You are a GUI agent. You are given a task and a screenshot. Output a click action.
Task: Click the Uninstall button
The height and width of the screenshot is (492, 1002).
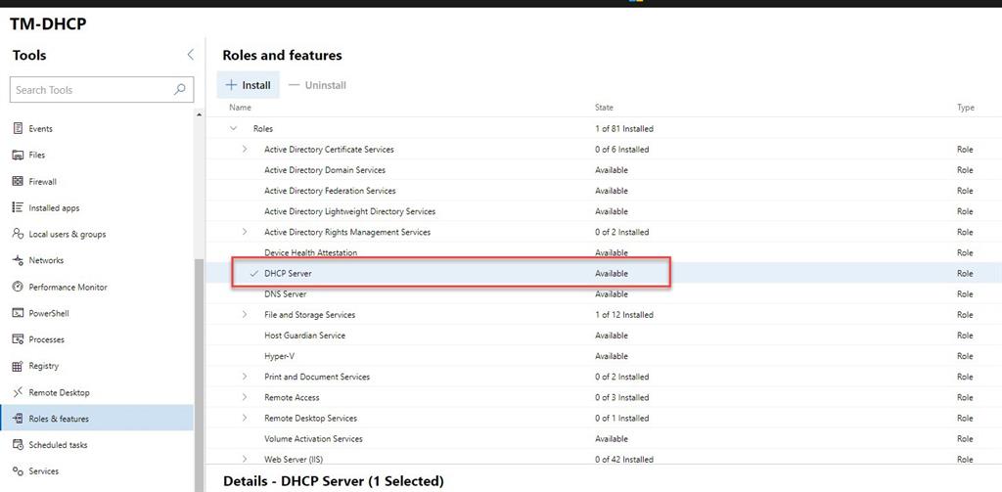pos(318,85)
